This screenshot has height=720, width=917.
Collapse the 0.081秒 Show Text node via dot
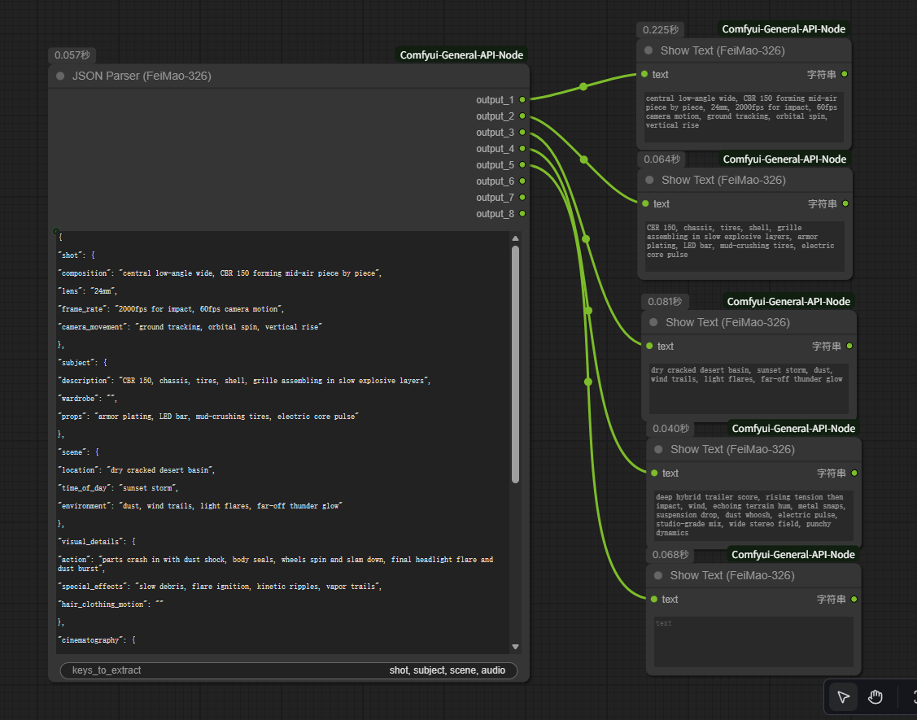coord(654,322)
